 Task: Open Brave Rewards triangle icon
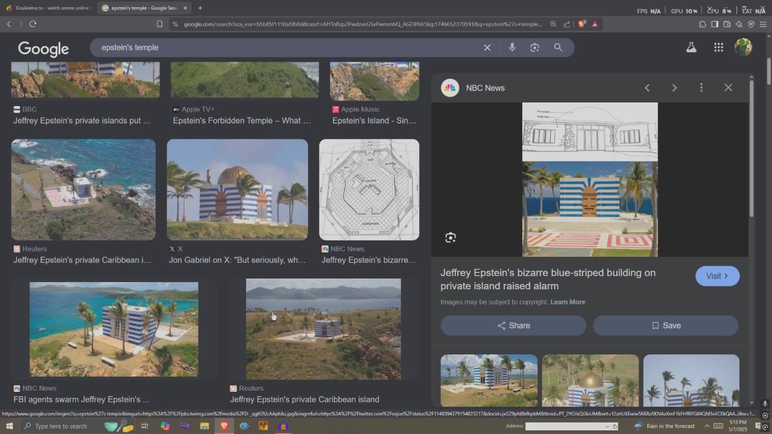[x=595, y=24]
